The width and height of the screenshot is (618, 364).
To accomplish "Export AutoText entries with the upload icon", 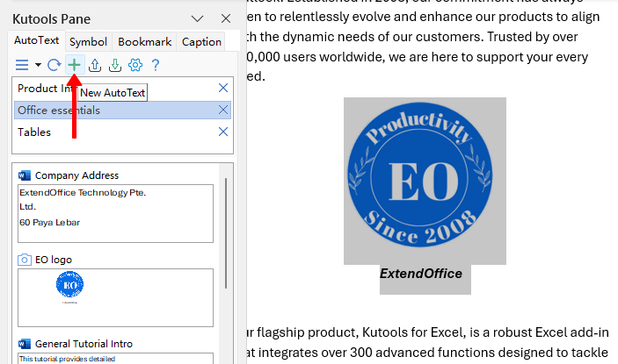I will click(95, 65).
